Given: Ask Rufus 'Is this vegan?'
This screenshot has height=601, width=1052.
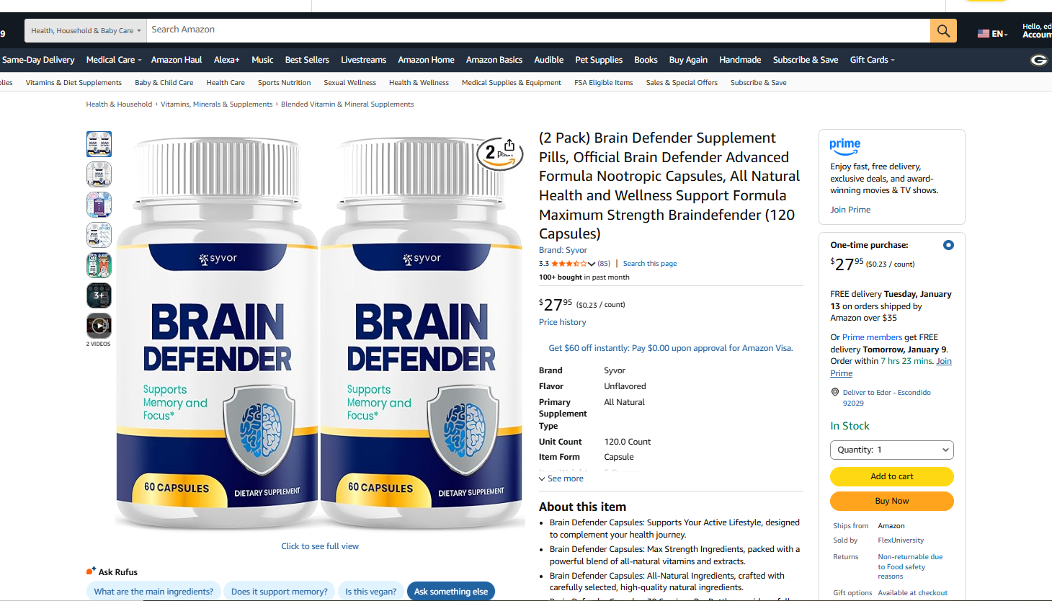Looking at the screenshot, I should (x=370, y=592).
